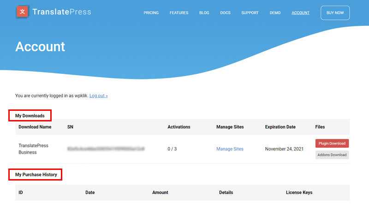Screen dimensions: 369x205
Task: Go to the Features menu item
Action: (179, 13)
